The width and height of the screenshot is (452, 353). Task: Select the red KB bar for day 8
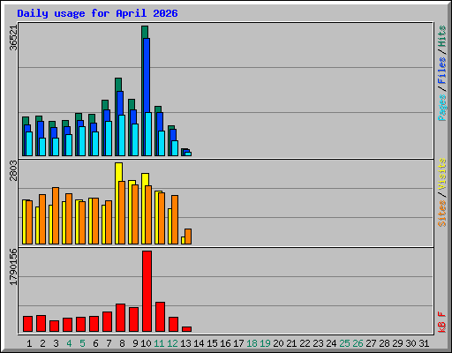(x=121, y=318)
